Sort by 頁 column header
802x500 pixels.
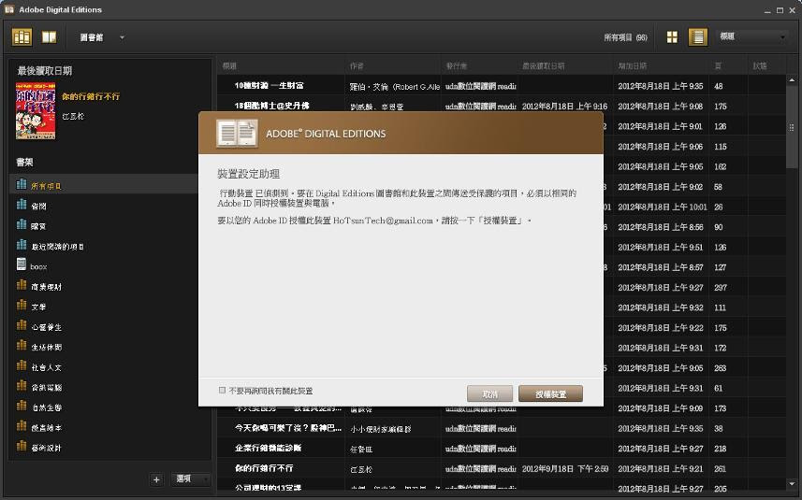[728, 65]
